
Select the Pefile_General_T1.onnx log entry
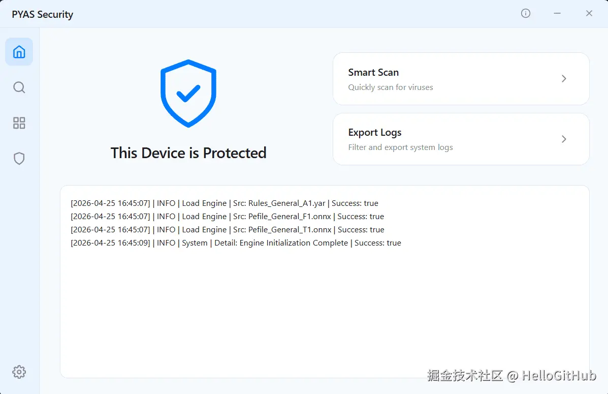pos(228,229)
